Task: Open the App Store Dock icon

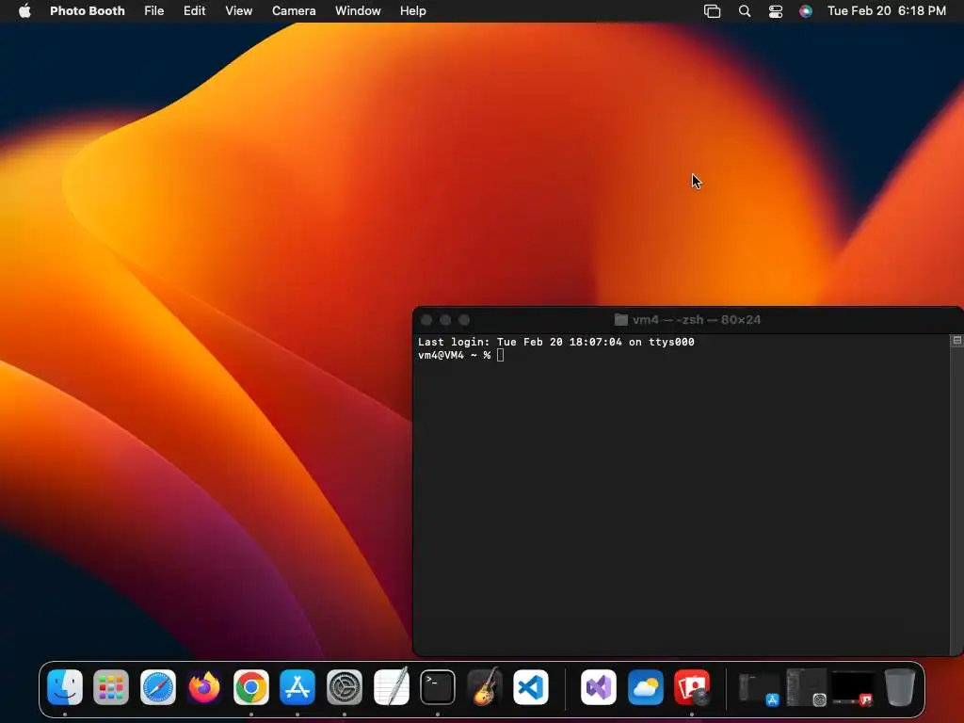Action: point(297,686)
